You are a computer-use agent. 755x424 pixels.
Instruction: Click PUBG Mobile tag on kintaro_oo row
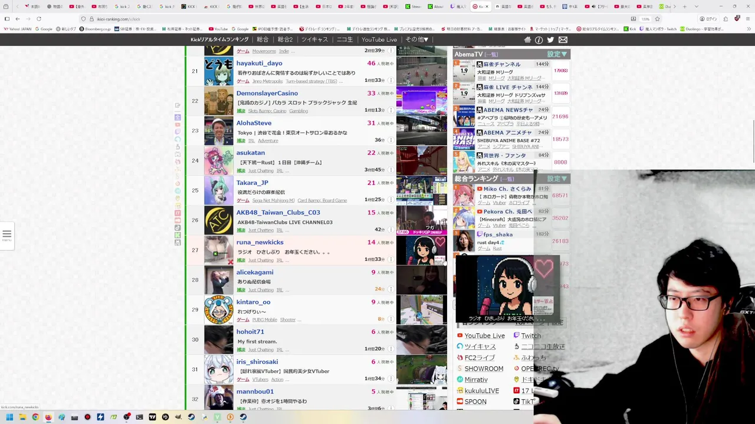(x=264, y=320)
